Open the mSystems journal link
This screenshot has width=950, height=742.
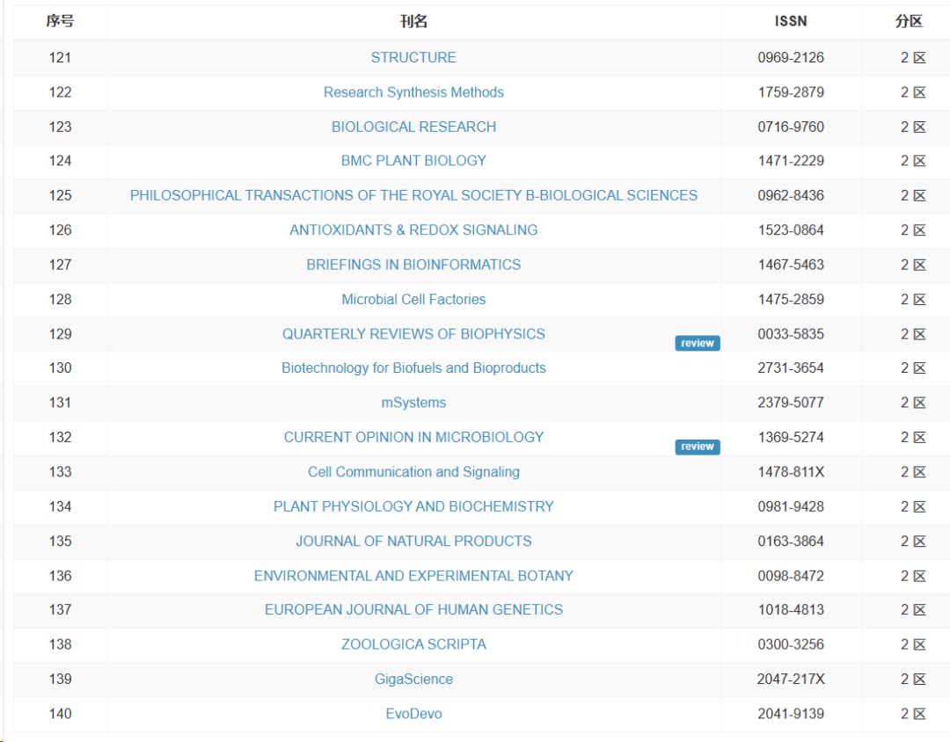tap(413, 402)
